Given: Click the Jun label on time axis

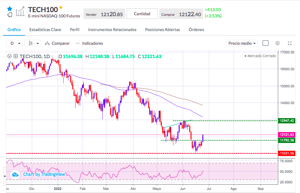Looking at the screenshot, I should (x=183, y=189).
